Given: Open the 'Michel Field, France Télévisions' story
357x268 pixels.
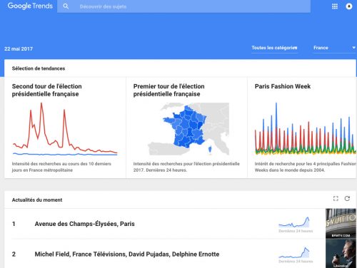Looking at the screenshot, I should point(127,254).
